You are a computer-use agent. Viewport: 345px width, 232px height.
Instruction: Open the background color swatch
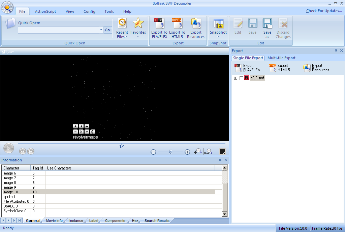coord(222,151)
